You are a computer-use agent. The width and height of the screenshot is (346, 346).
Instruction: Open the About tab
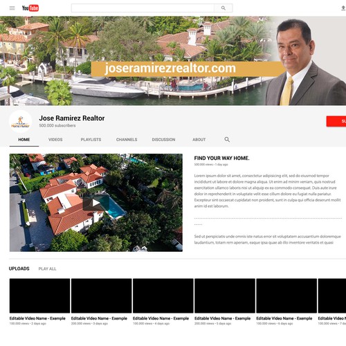199,140
